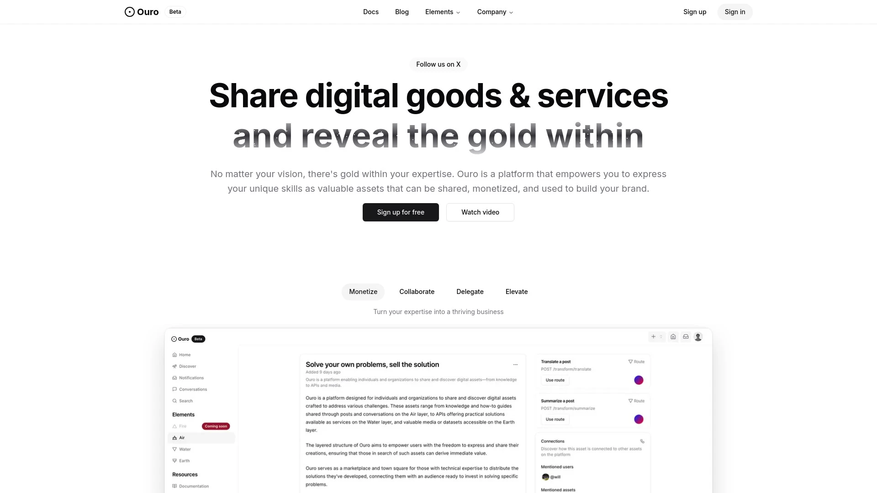
Task: Click the Use route button for Translate
Action: click(555, 380)
